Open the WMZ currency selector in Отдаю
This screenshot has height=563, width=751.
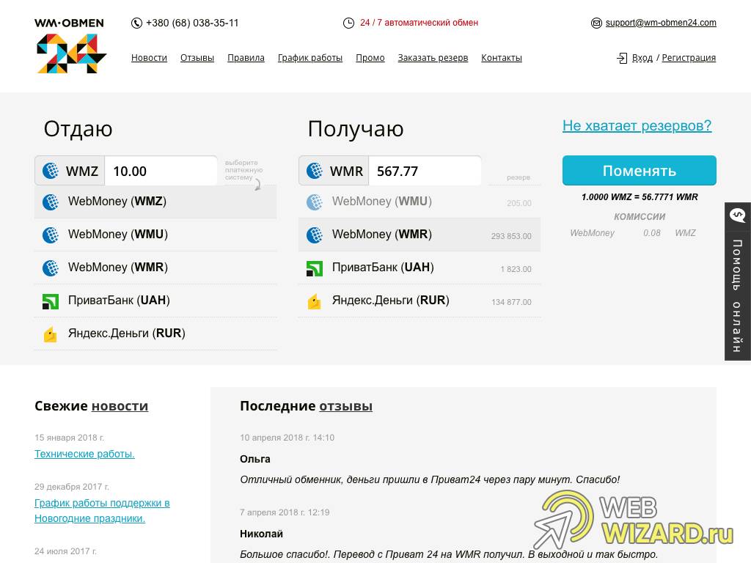coord(70,171)
